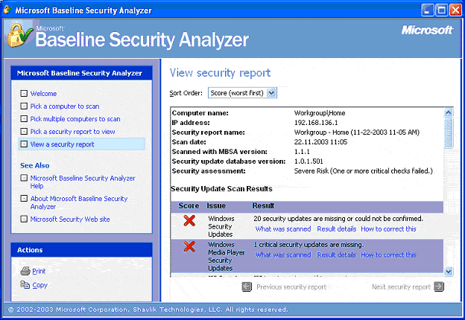Image resolution: width=465 pixels, height=320 pixels.
Task: Click bullet icon beside Welcome
Action: click(24, 94)
